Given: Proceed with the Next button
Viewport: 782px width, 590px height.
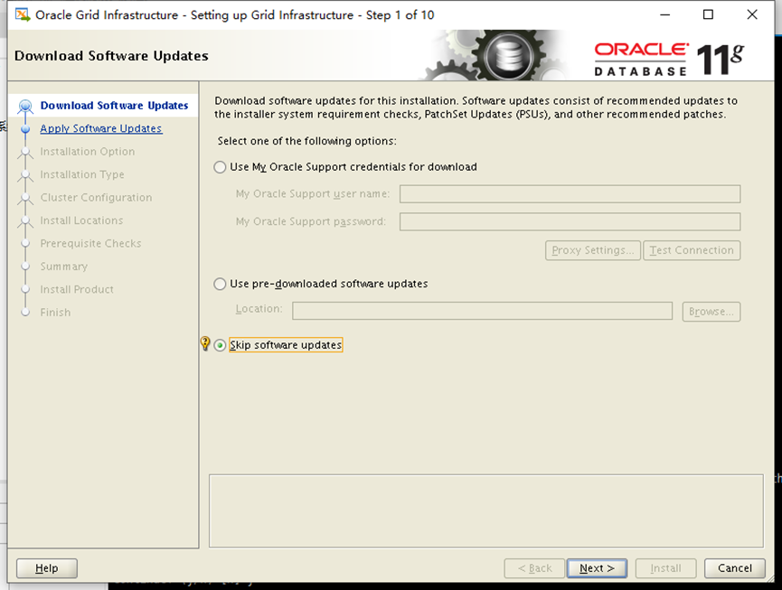Looking at the screenshot, I should 597,568.
